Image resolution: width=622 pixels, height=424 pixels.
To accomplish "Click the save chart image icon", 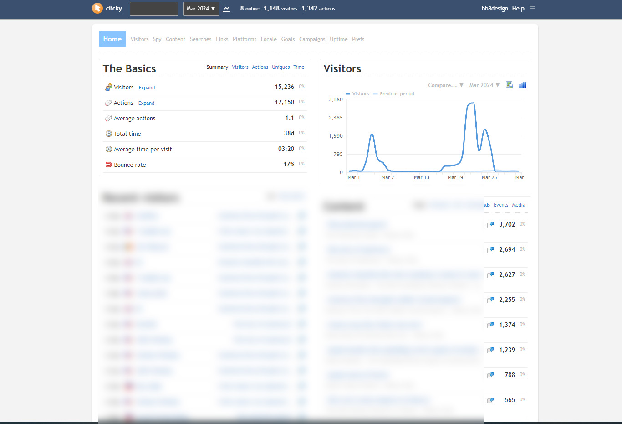I will [510, 85].
